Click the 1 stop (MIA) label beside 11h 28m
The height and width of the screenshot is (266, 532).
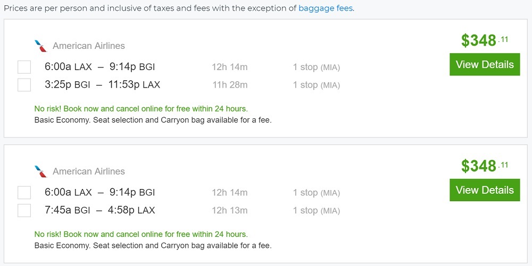(316, 85)
